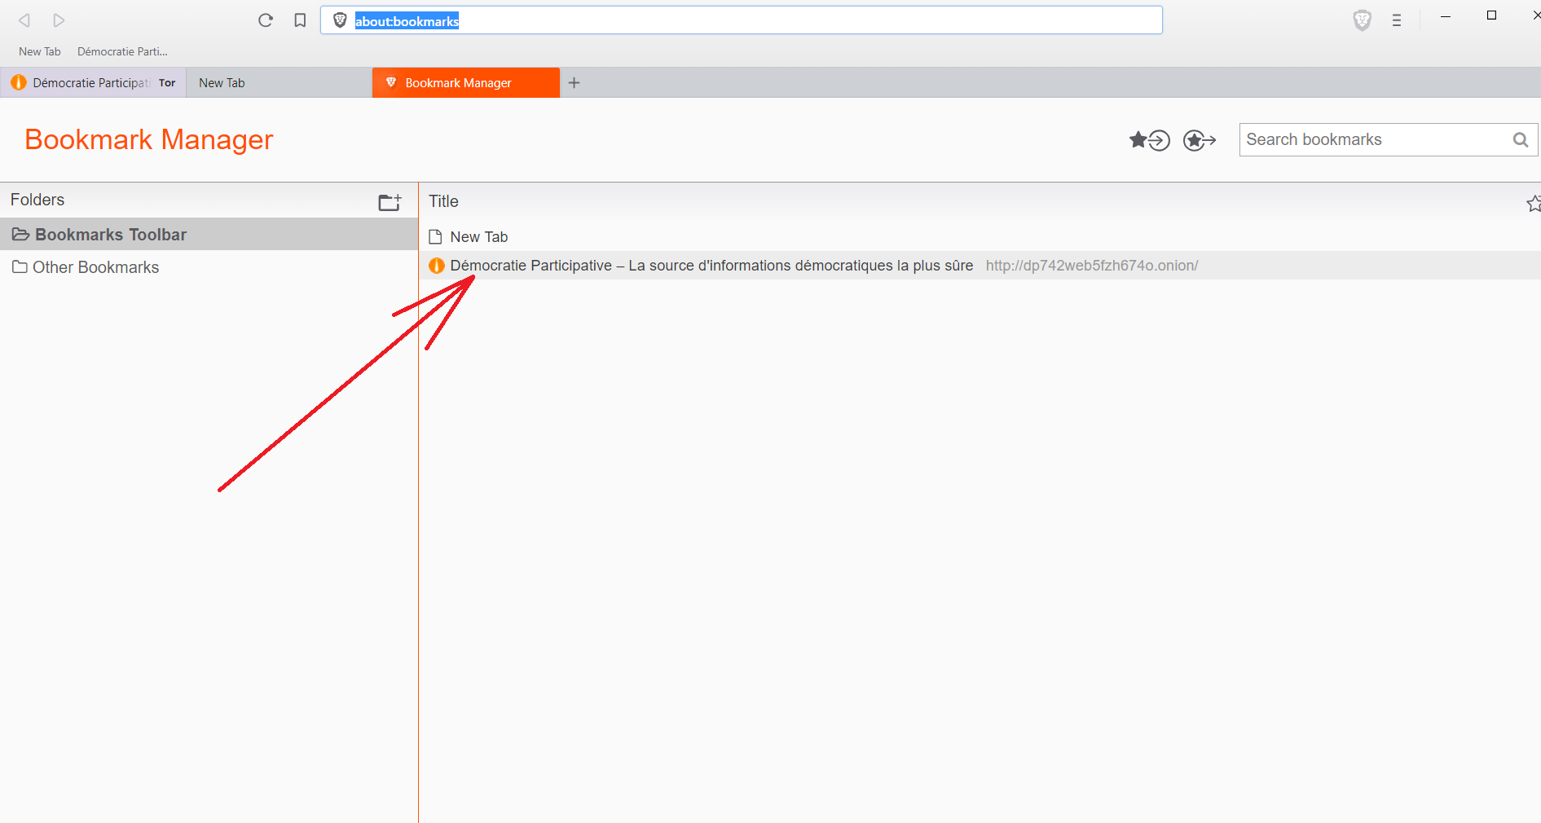Open a new tab with the plus button
Viewport: 1541px width, 823px height.
pyautogui.click(x=574, y=82)
